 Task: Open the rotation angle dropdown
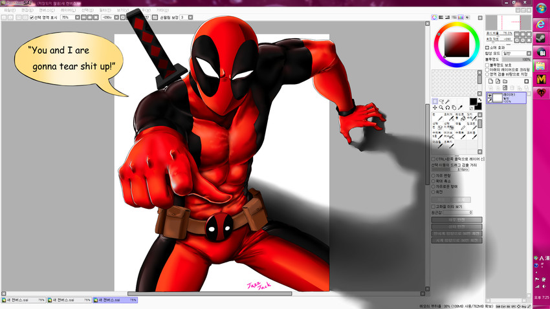[116, 17]
